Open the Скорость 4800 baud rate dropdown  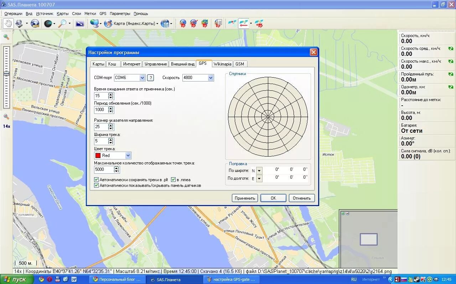point(211,78)
